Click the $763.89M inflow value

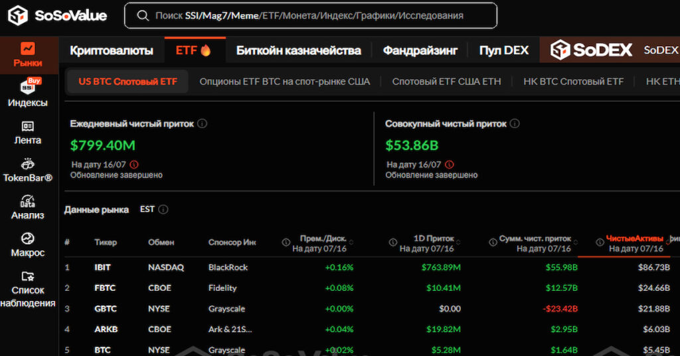[441, 267]
